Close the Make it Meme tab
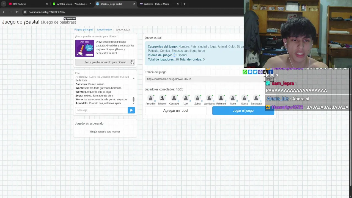This screenshot has width=352, height=198. coord(178,4)
